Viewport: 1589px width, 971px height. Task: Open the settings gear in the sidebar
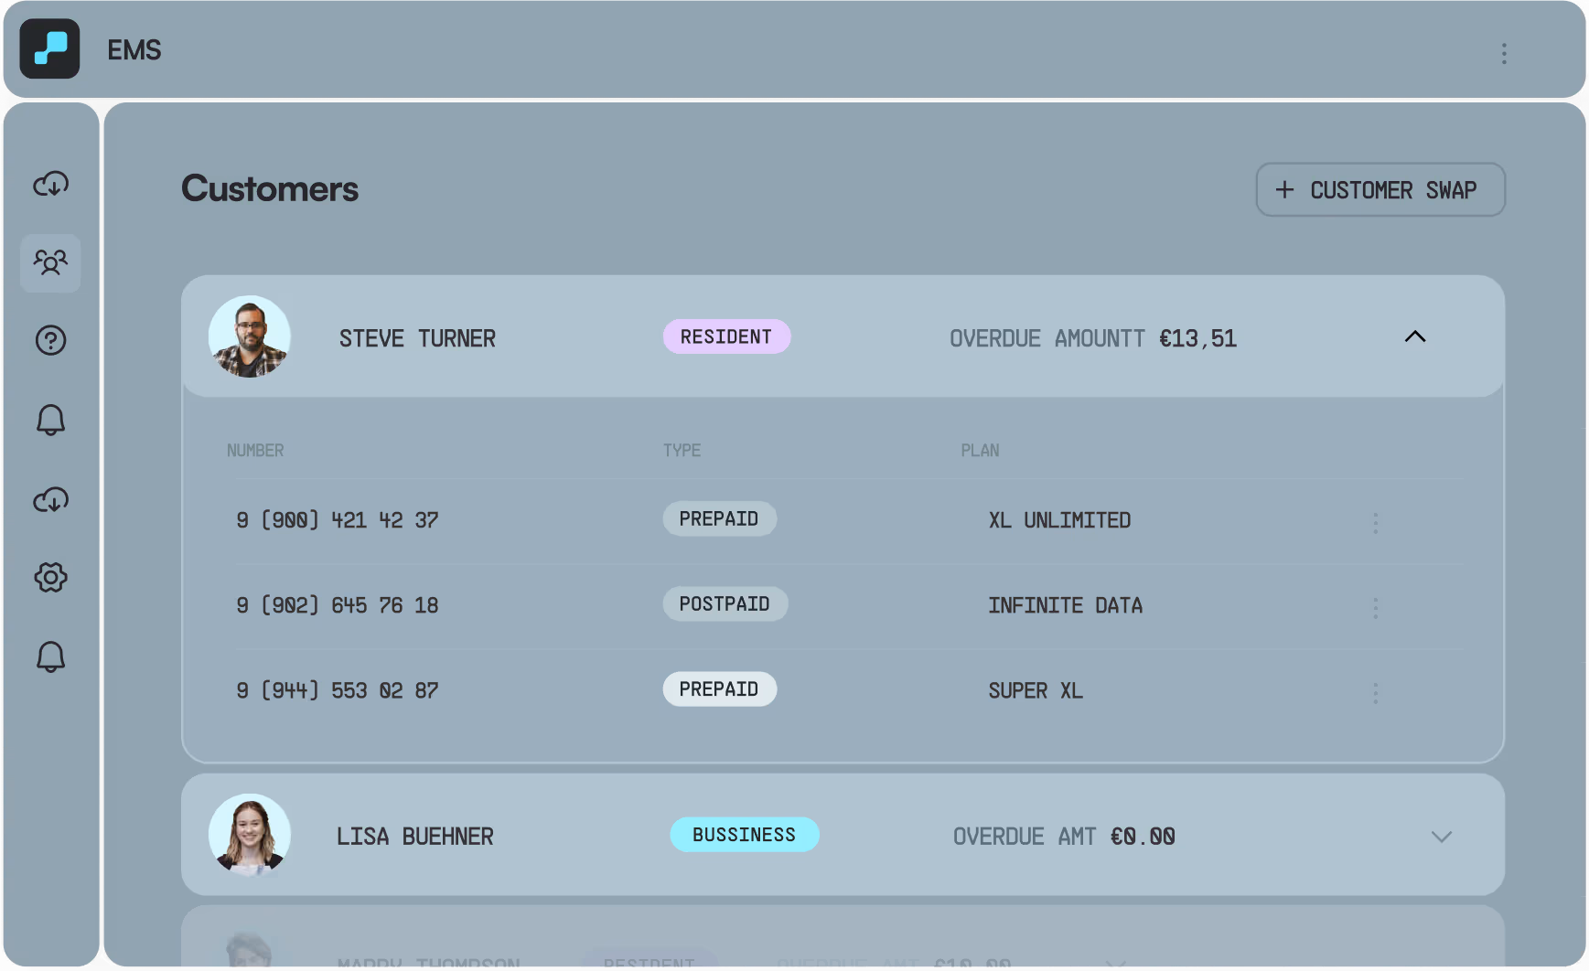point(50,578)
